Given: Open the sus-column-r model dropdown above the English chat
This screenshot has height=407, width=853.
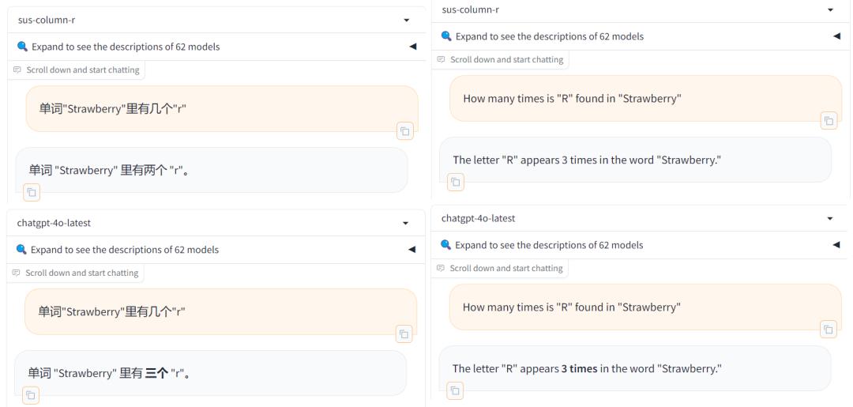Looking at the screenshot, I should [x=830, y=9].
